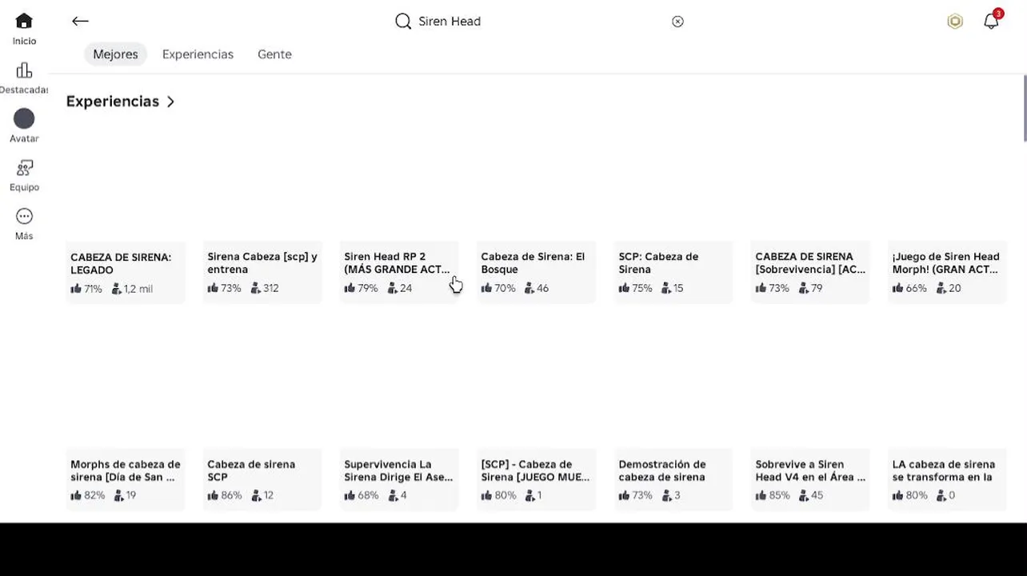The width and height of the screenshot is (1027, 576).
Task: Open the Robux hexagon icon
Action: point(955,22)
